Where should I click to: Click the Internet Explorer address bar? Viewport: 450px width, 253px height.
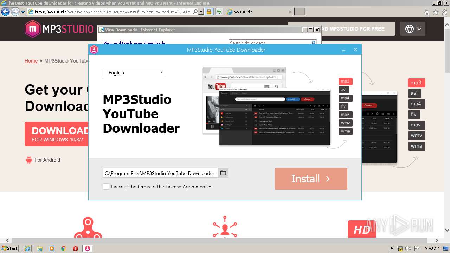pyautogui.click(x=112, y=12)
